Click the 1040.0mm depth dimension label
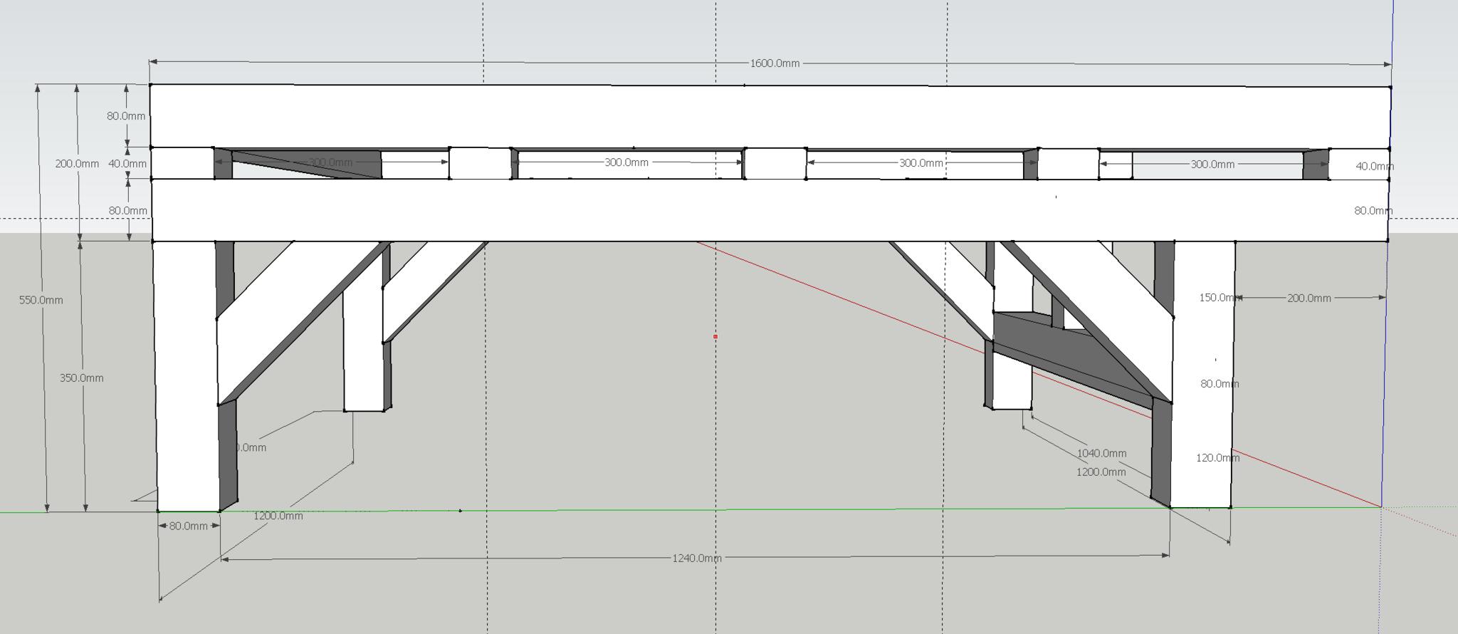Screen dimensions: 1458x634 [x=1101, y=454]
